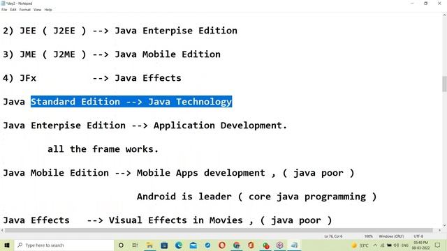This screenshot has height=251, width=447.
Task: Click the text 'core java programming'
Action: [x=307, y=197]
